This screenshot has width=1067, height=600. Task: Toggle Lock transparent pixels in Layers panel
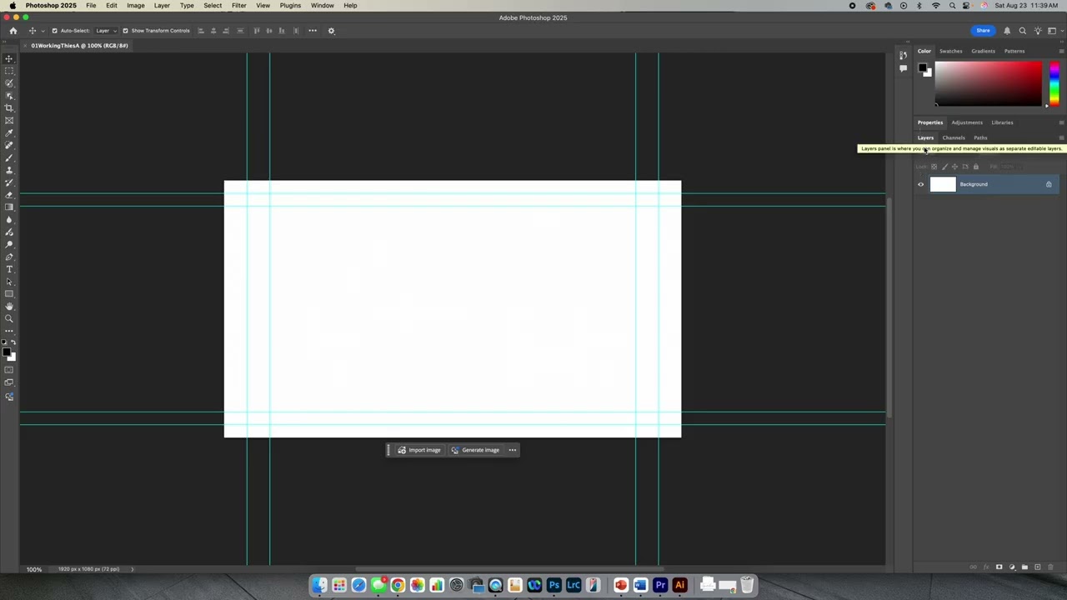[x=934, y=167]
